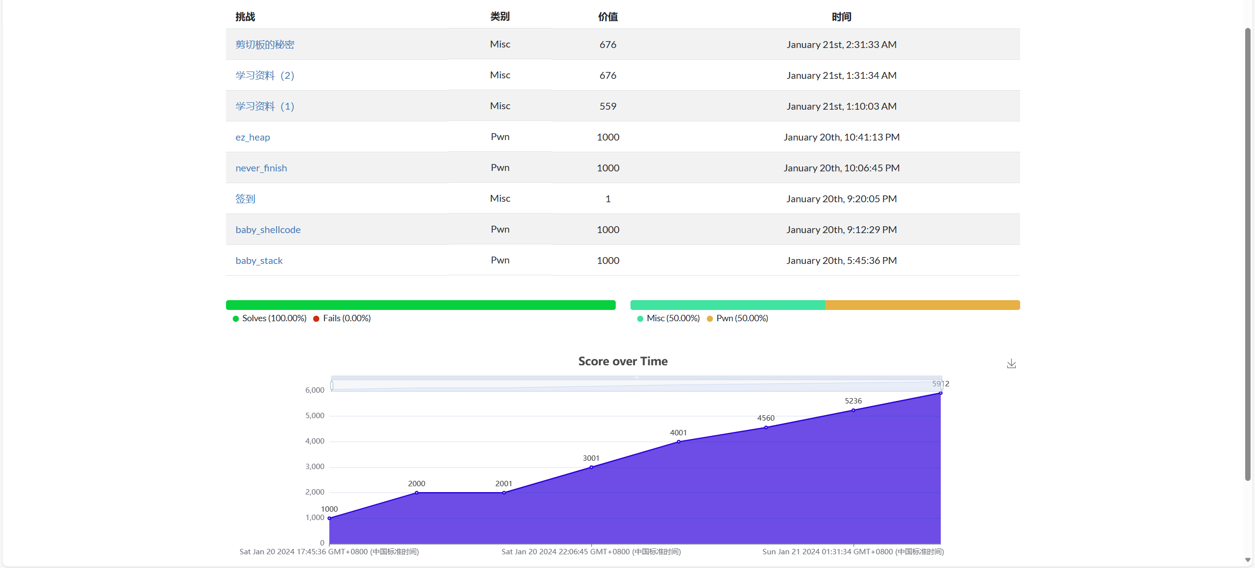Open the ez_heap challenge link
Viewport: 1255px width, 568px height.
coord(252,137)
